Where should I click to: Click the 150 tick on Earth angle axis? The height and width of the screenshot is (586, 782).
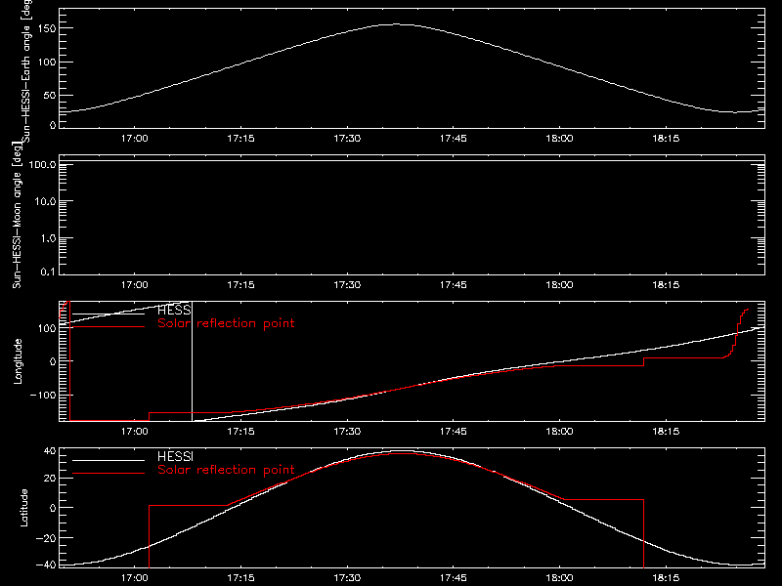coord(46,29)
